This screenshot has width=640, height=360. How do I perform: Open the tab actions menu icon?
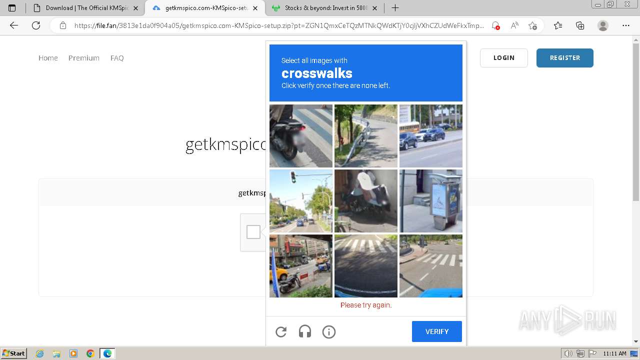click(x=12, y=8)
